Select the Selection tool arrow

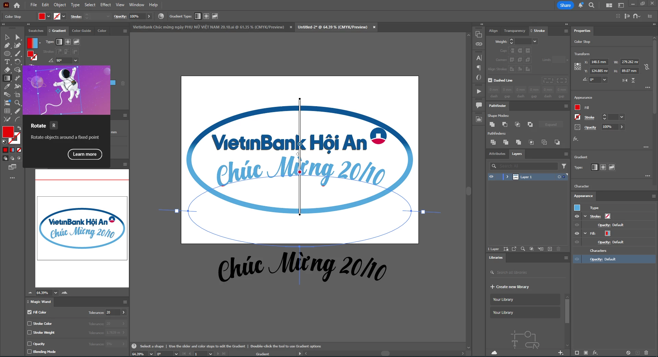click(x=7, y=37)
